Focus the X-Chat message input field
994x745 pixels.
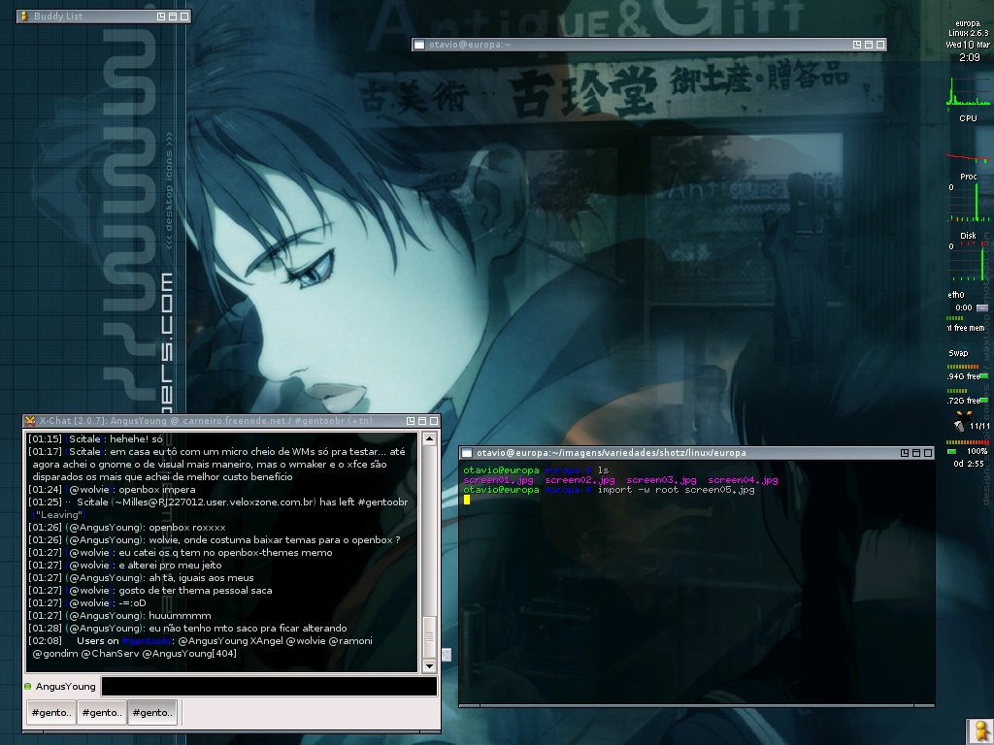[x=270, y=686]
